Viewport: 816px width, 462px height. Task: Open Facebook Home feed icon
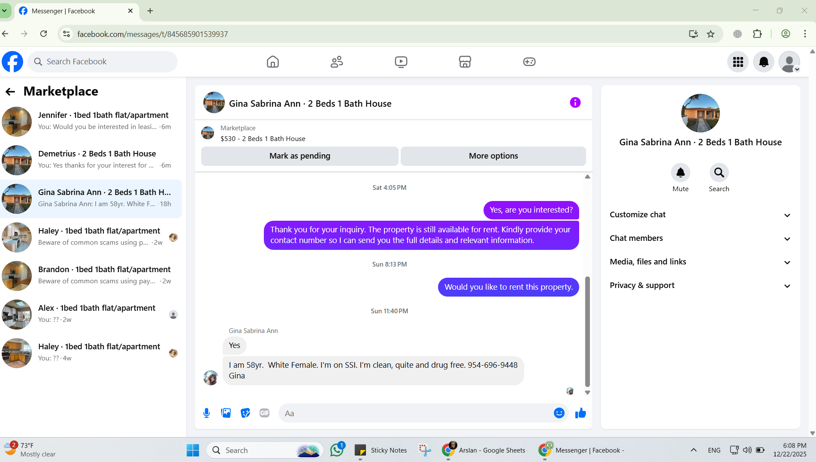273,62
